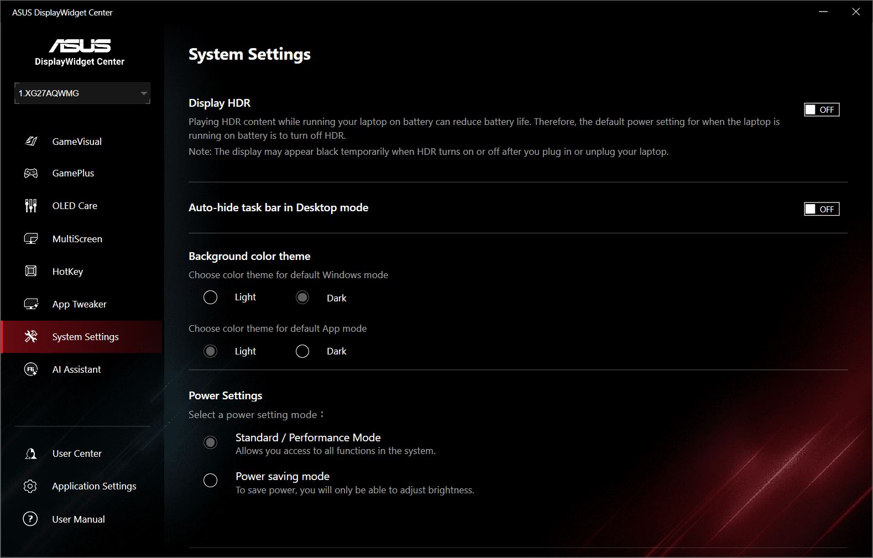The height and width of the screenshot is (558, 873).
Task: Click the HotKey icon in sidebar
Action: (31, 271)
